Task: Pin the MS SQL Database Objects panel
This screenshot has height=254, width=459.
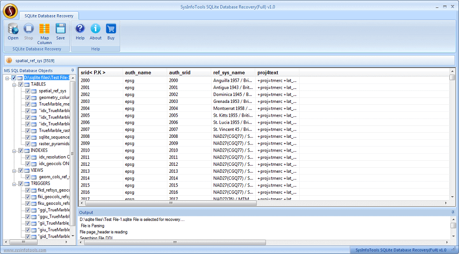Action: tap(73, 70)
